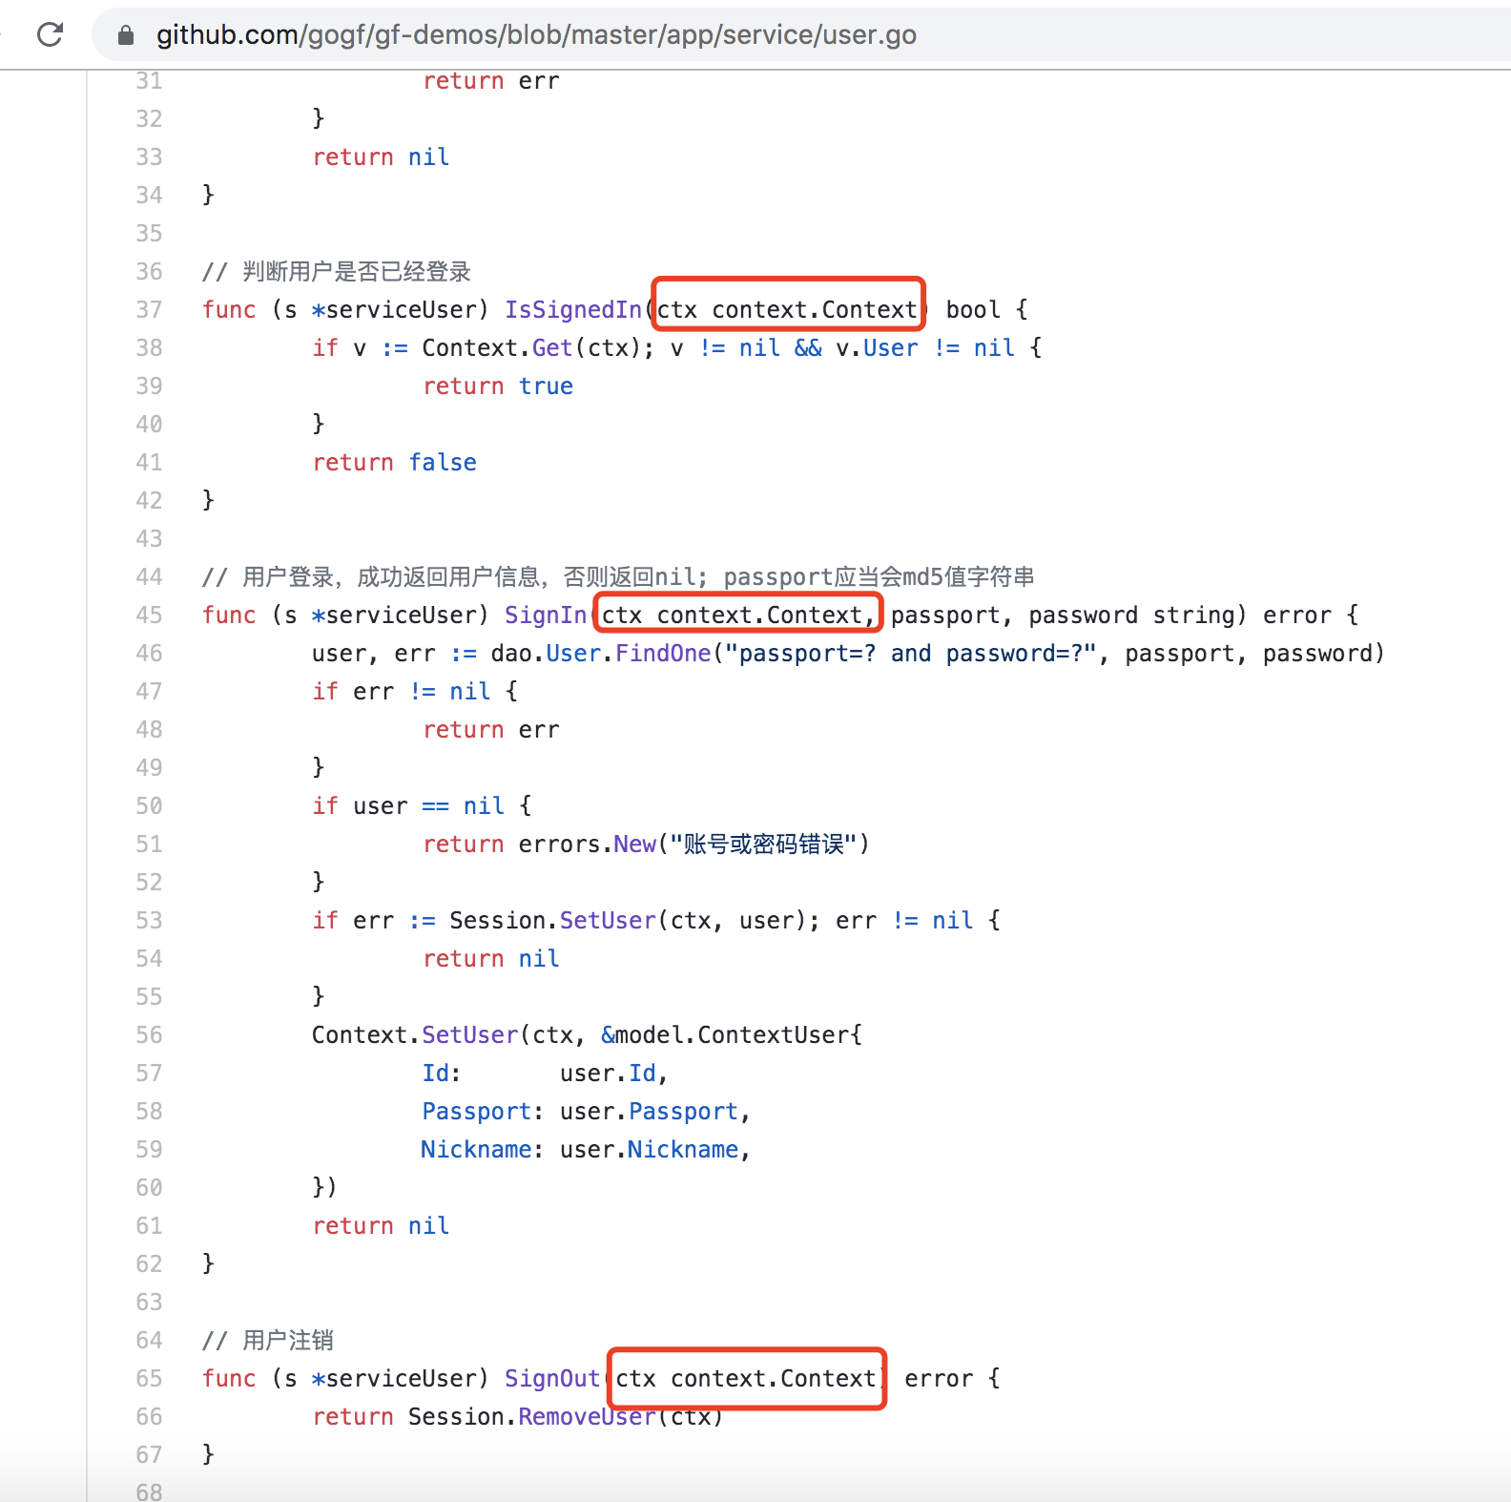Click "return false" on line 41
1511x1502 pixels.
(x=395, y=463)
